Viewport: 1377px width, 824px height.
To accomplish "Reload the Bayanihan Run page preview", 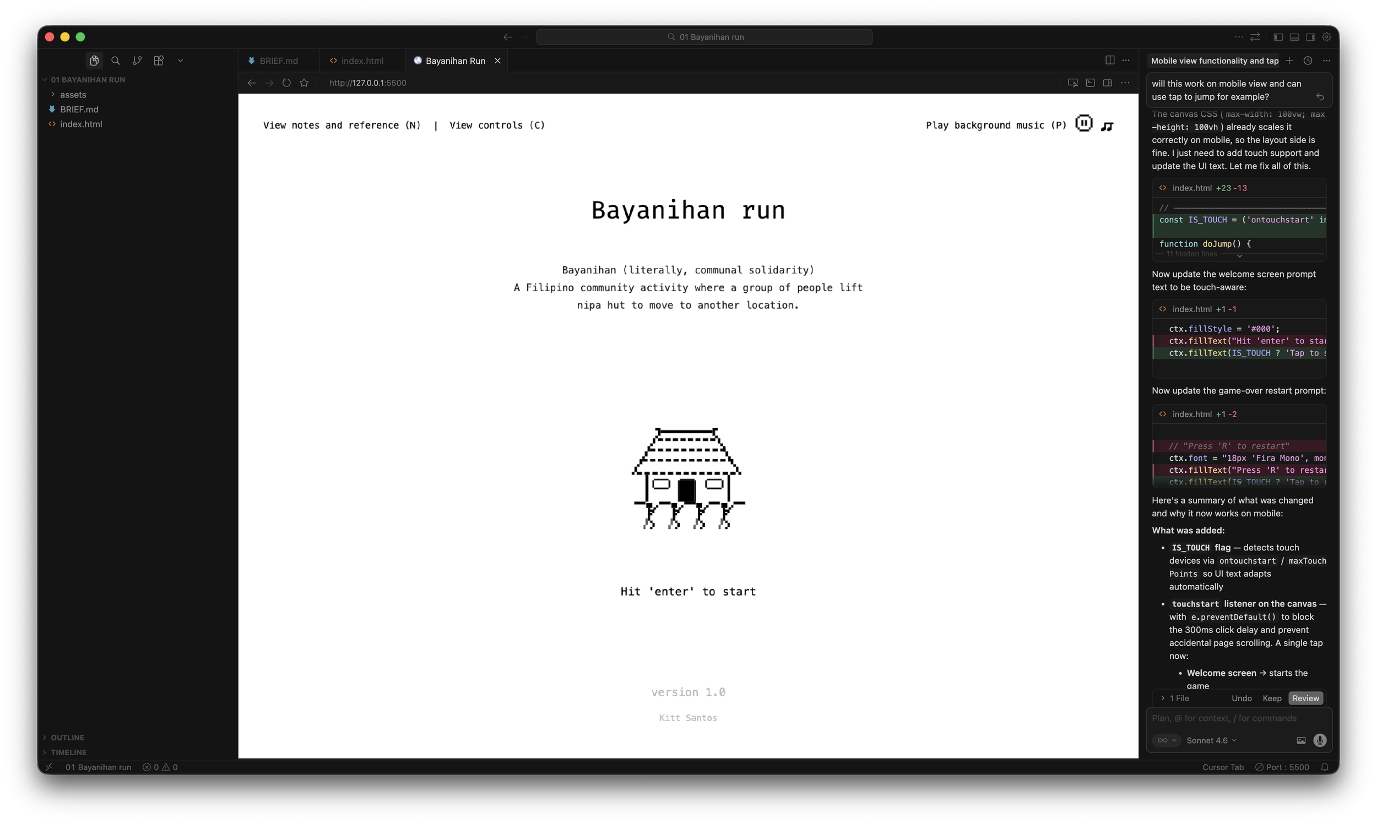I will tap(286, 83).
